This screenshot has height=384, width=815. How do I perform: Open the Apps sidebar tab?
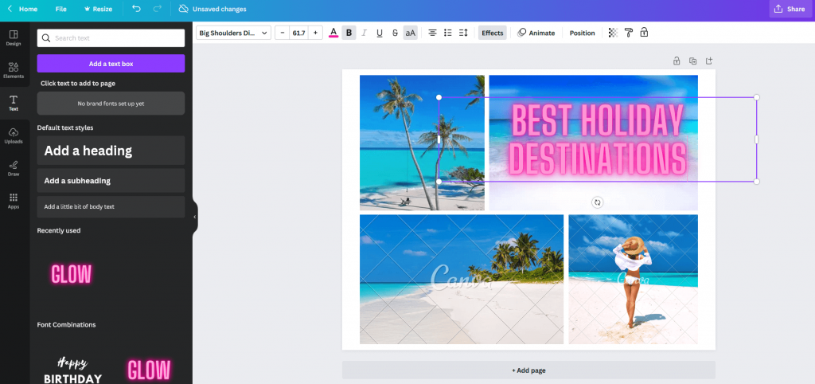coord(14,201)
